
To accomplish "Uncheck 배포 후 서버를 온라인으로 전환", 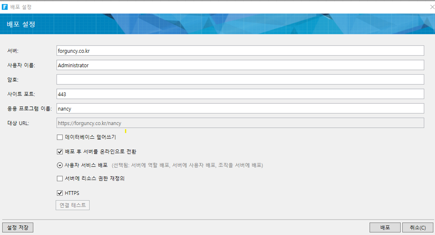I will pyautogui.click(x=60, y=152).
